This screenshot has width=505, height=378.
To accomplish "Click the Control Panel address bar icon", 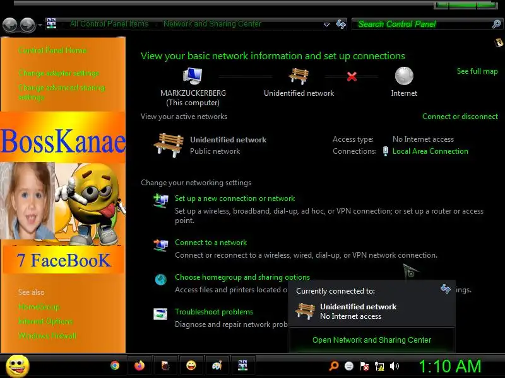I will click(51, 23).
